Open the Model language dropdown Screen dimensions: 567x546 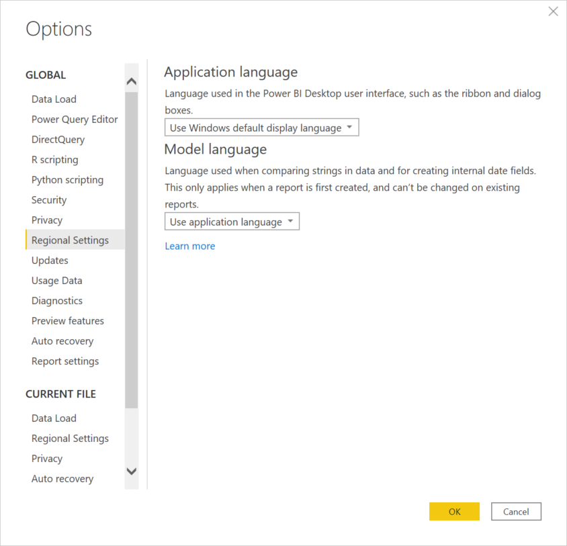[232, 221]
